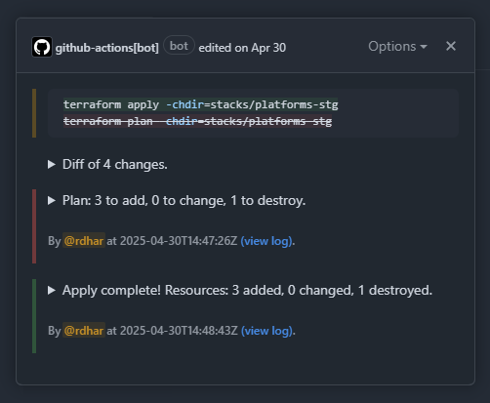Click the disclosure triangle for Diff of 4 changes
Viewport: 490px width, 403px height.
click(x=52, y=164)
